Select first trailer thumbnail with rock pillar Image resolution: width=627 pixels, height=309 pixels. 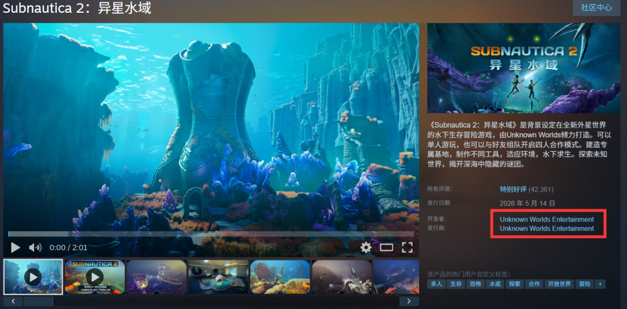coord(33,277)
